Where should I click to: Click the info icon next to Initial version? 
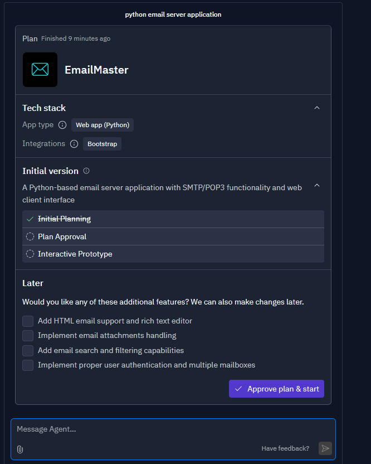[86, 171]
